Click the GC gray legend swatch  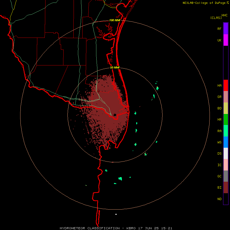[226, 176]
